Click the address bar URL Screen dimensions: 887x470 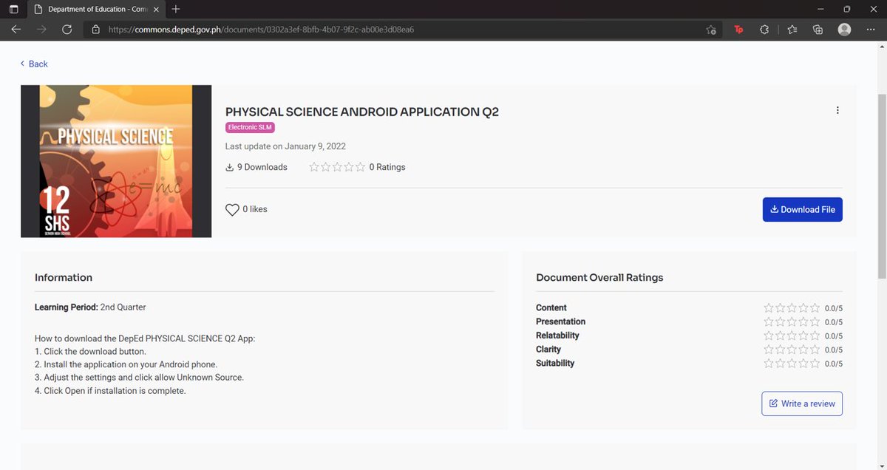[x=261, y=30]
